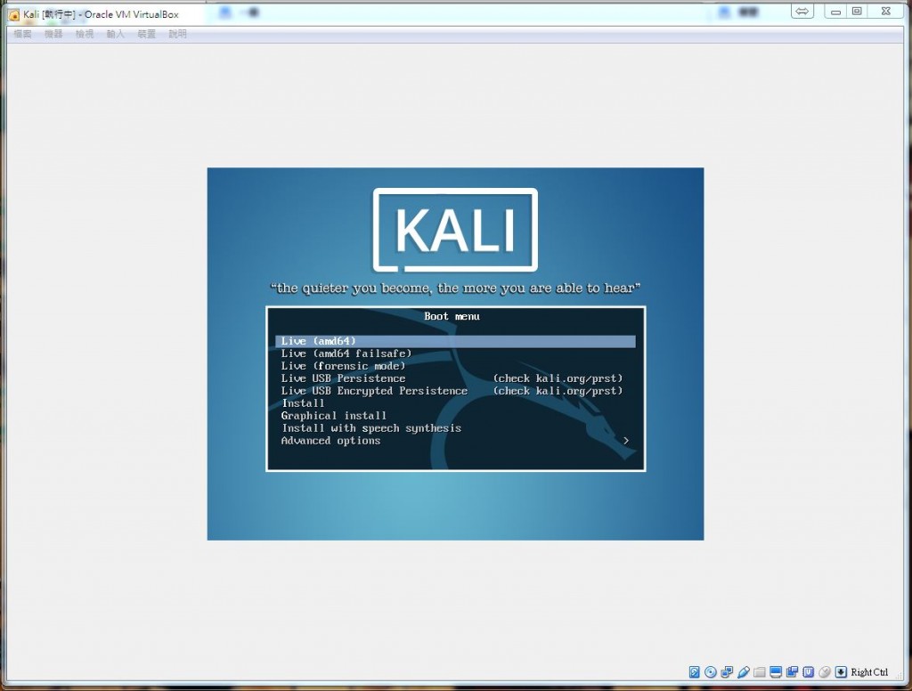Screen dimensions: 912x691
Task: Select the Live USB Persistence entry
Action: pyautogui.click(x=455, y=378)
